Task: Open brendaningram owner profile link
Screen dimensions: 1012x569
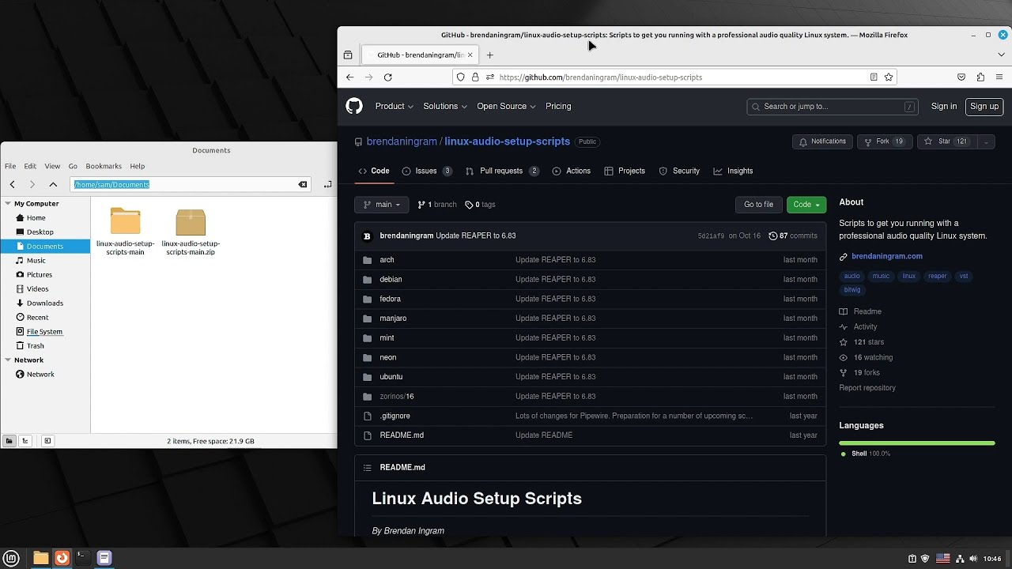Action: point(402,141)
